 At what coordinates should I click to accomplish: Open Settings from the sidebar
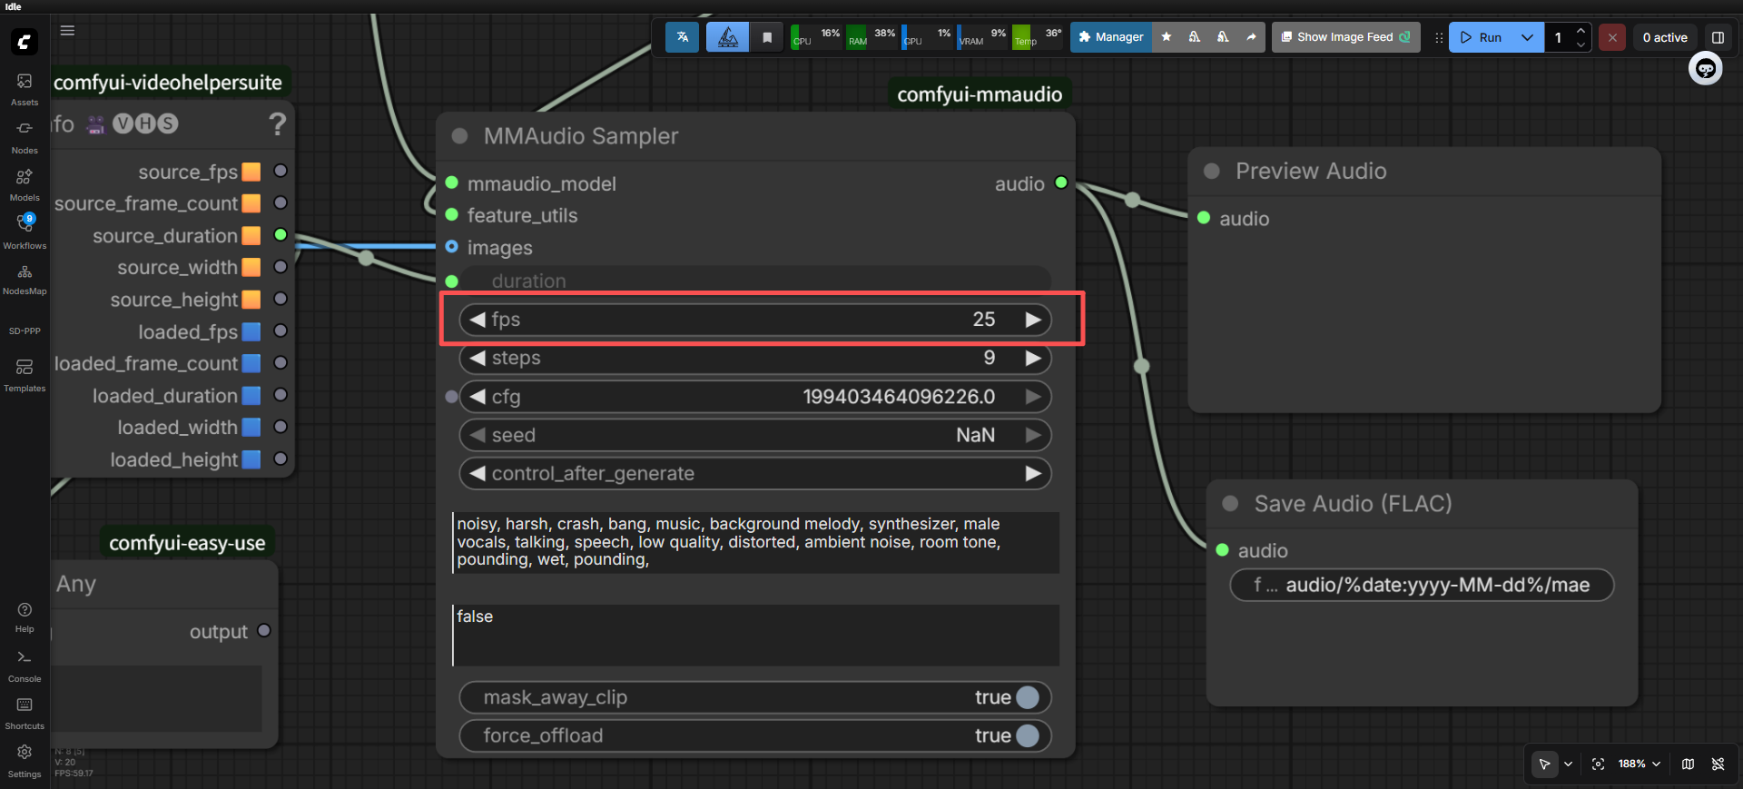point(25,761)
